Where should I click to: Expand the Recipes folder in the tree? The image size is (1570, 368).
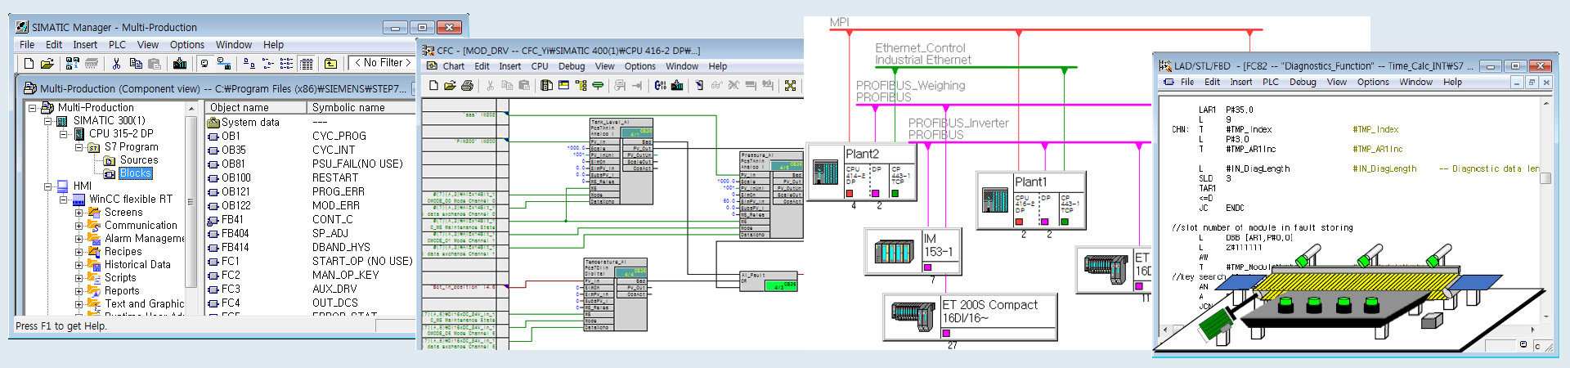[78, 252]
